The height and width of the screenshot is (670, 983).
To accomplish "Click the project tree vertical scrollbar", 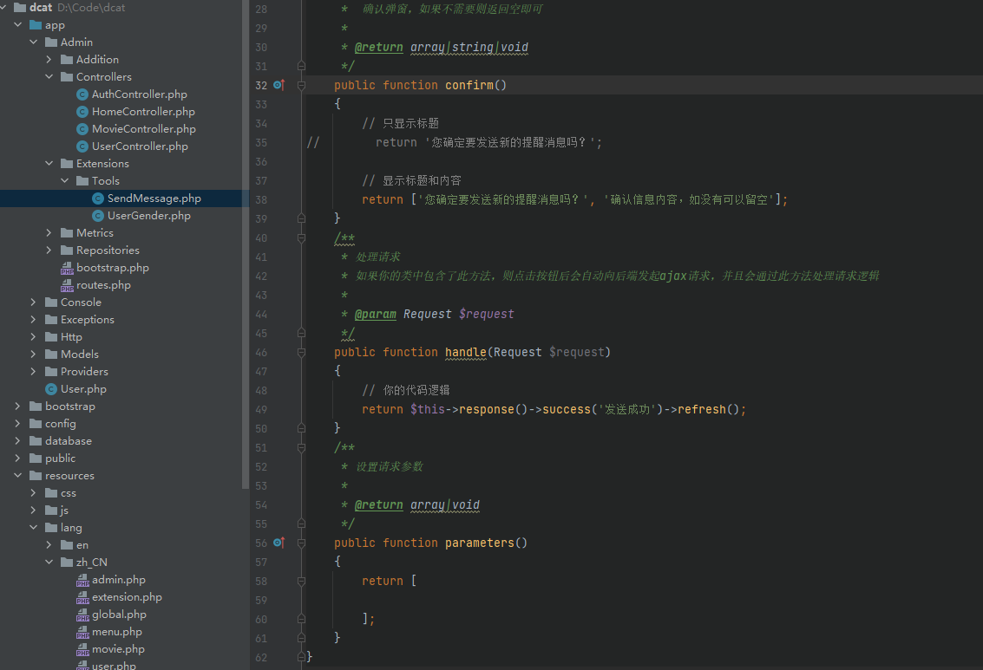I will click(x=246, y=243).
